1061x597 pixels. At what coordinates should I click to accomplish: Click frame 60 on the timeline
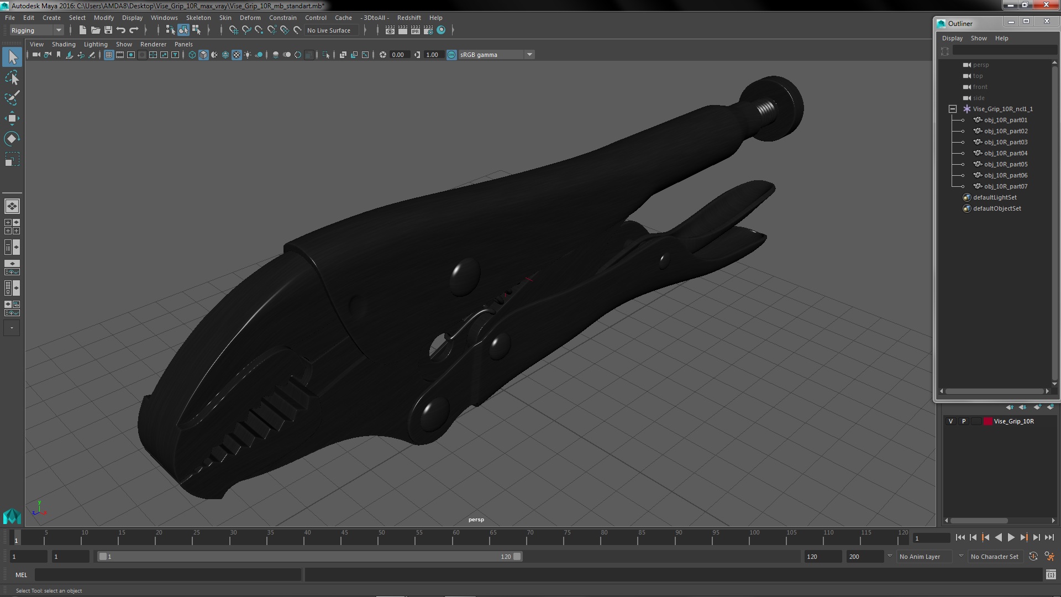pos(456,538)
